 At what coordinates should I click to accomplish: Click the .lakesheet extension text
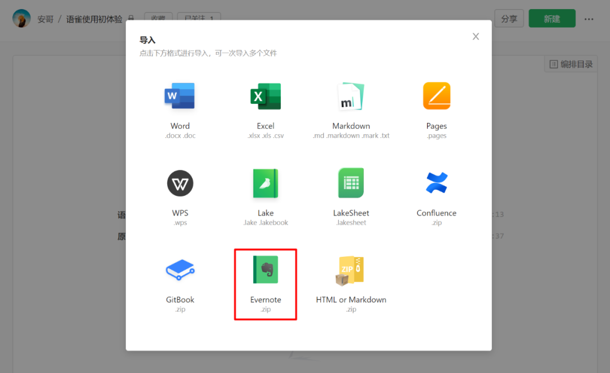pos(351,223)
